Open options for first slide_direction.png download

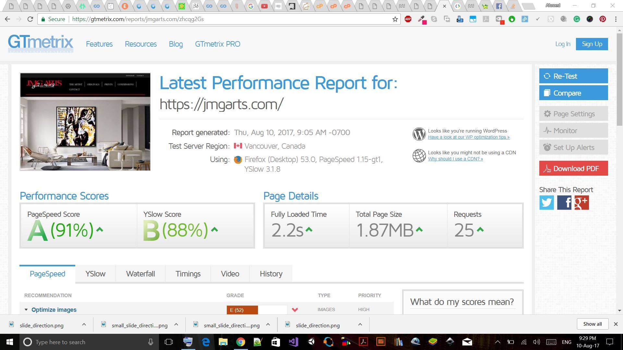84,324
